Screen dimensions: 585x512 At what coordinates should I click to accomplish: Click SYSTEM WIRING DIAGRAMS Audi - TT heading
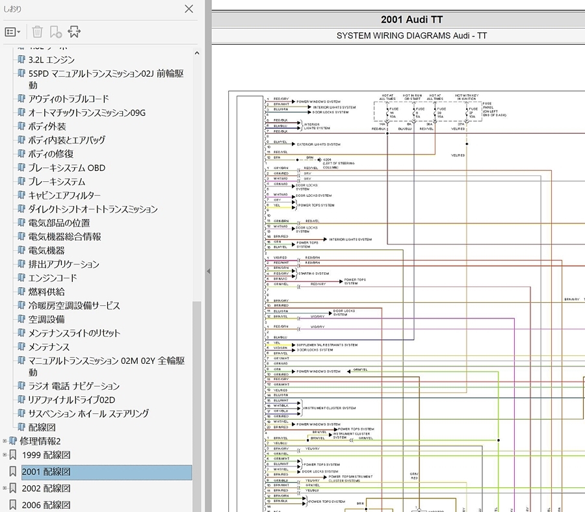point(411,36)
